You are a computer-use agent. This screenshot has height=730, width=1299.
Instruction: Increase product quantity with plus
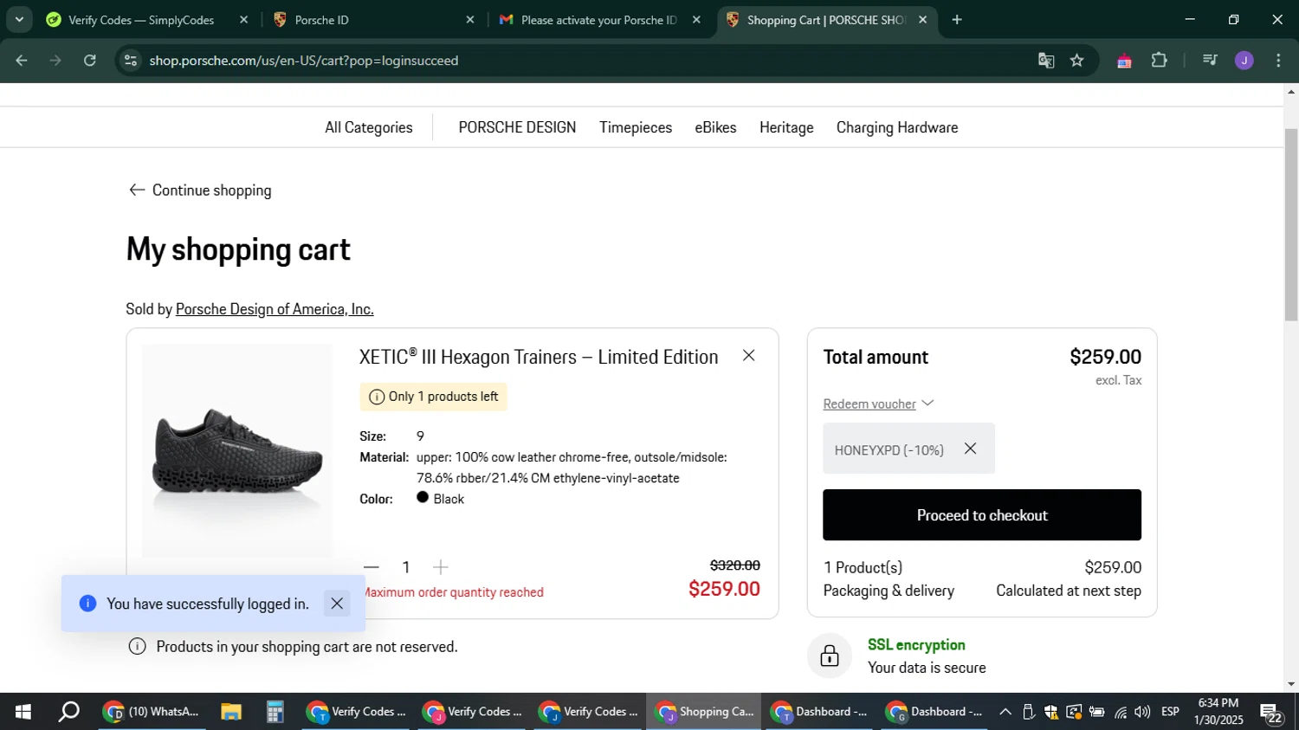[440, 567]
